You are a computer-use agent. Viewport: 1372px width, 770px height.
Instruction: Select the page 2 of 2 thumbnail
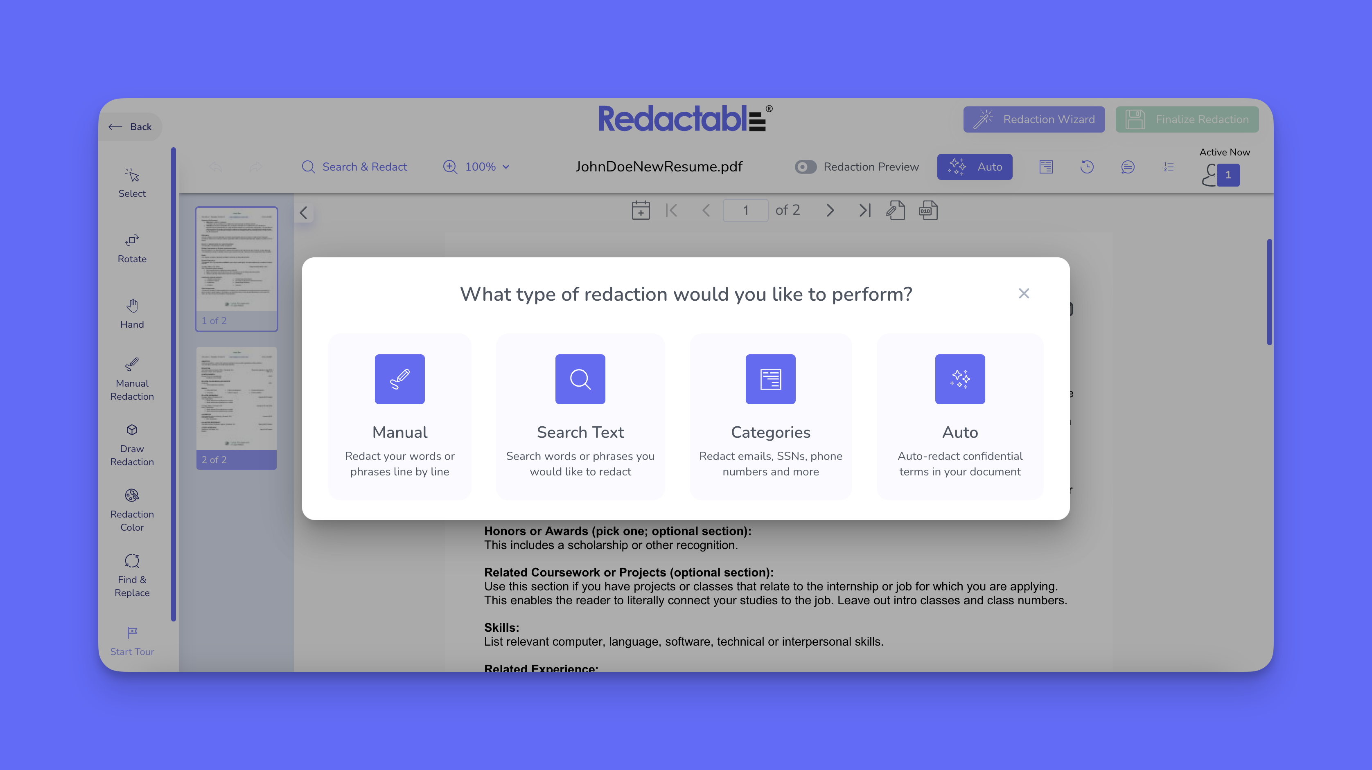coord(237,408)
